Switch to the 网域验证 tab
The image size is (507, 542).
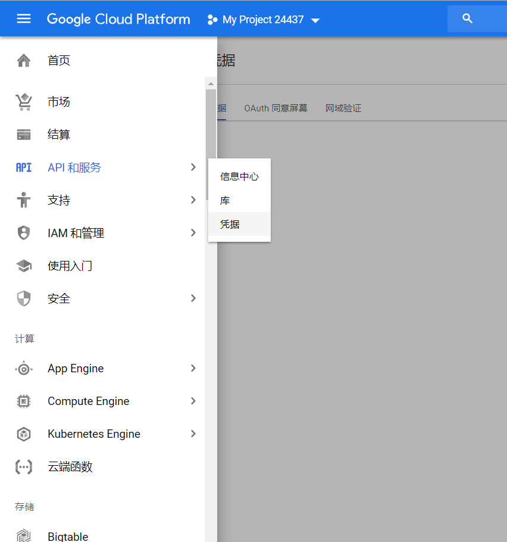tap(343, 108)
